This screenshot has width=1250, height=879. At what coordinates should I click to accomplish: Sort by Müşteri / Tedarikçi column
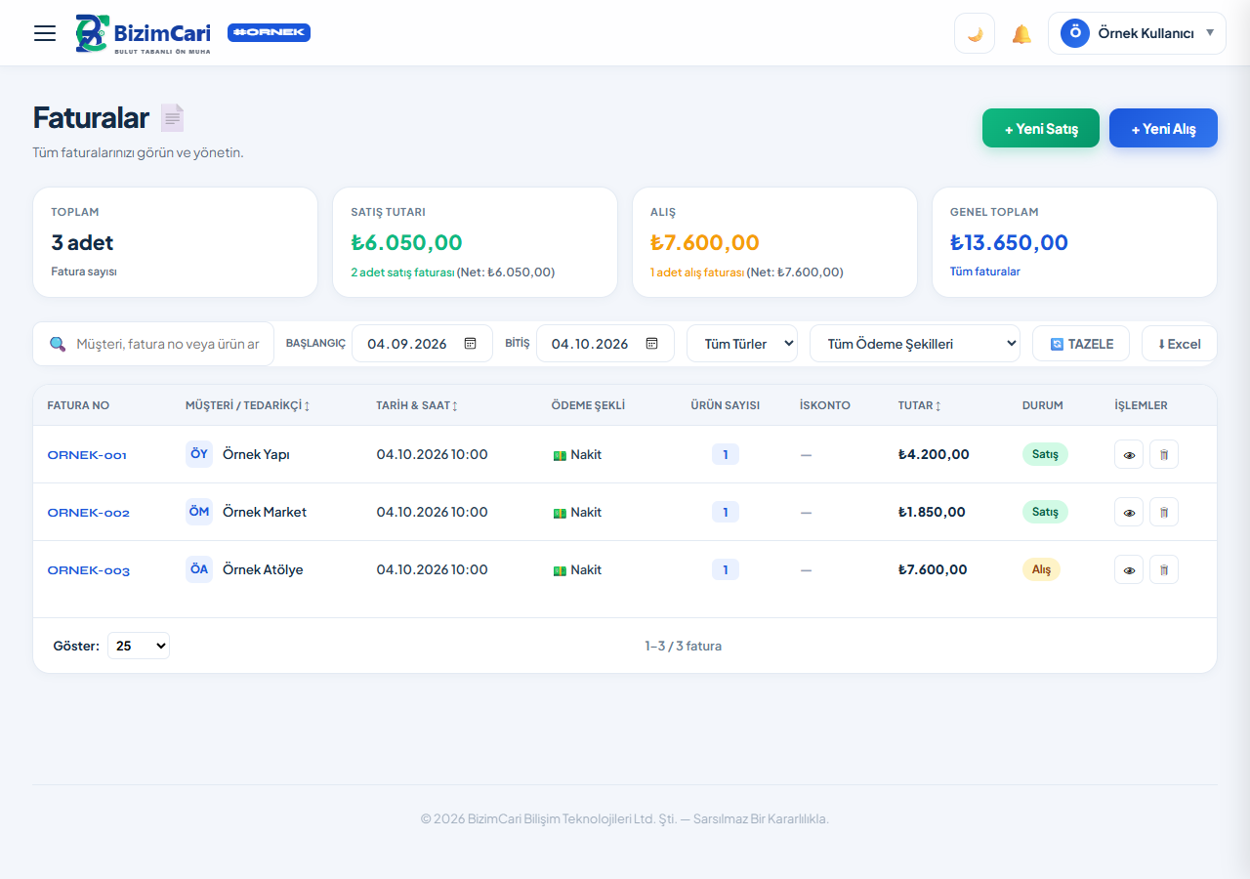tap(248, 405)
